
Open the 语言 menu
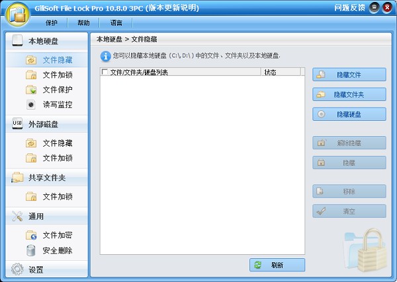point(116,22)
